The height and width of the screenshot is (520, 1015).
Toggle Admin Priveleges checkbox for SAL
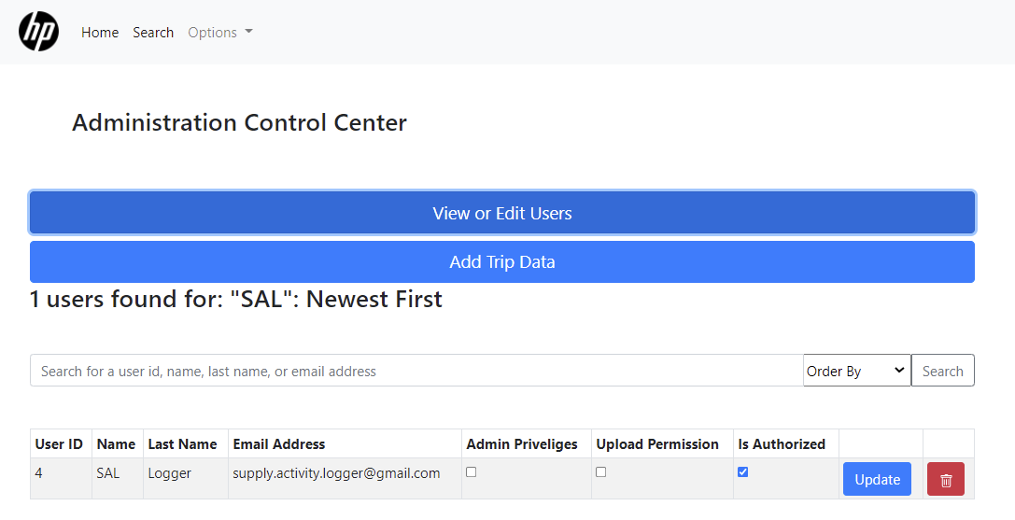472,472
